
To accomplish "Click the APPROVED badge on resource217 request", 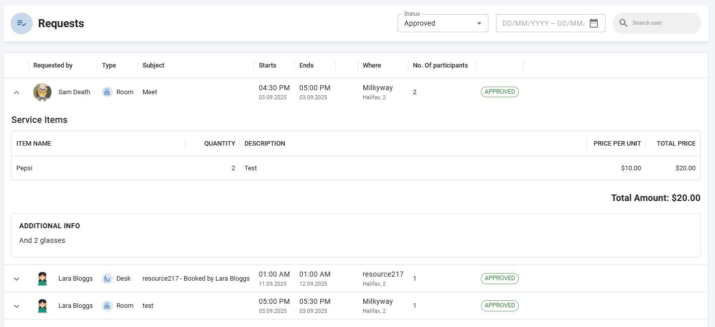I will coord(500,278).
